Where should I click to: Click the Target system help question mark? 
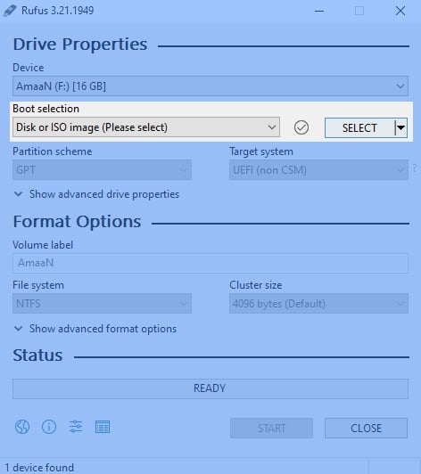[415, 168]
